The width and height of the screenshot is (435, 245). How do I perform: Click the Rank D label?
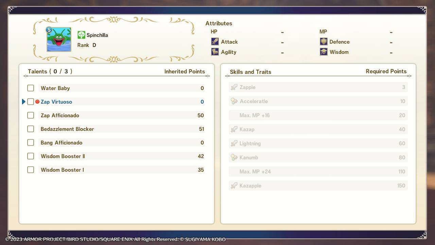[87, 45]
